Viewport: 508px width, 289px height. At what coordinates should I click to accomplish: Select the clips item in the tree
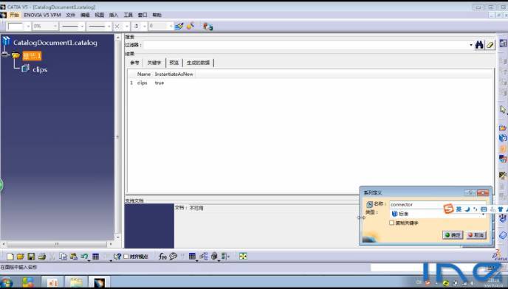40,69
